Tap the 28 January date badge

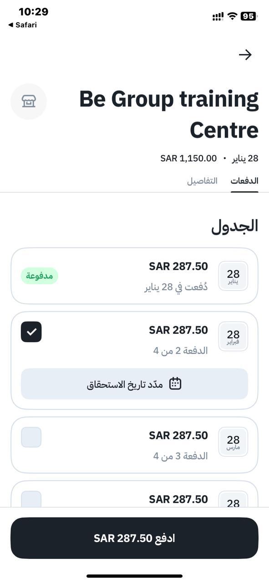(233, 276)
